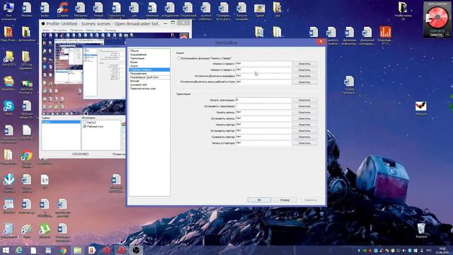Select Горячие клавиши in the settings list
This screenshot has height=255, width=453.
[x=149, y=69]
